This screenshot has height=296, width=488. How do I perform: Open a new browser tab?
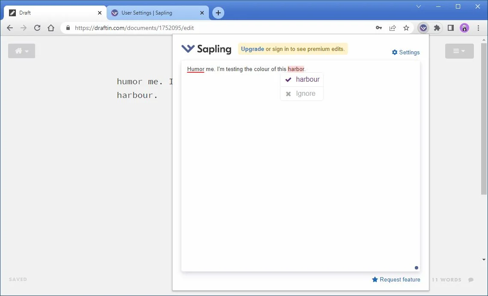coord(218,13)
